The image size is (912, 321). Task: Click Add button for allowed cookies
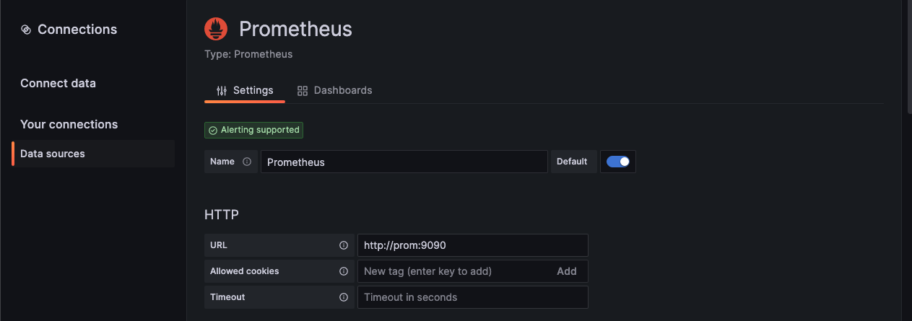click(x=567, y=271)
